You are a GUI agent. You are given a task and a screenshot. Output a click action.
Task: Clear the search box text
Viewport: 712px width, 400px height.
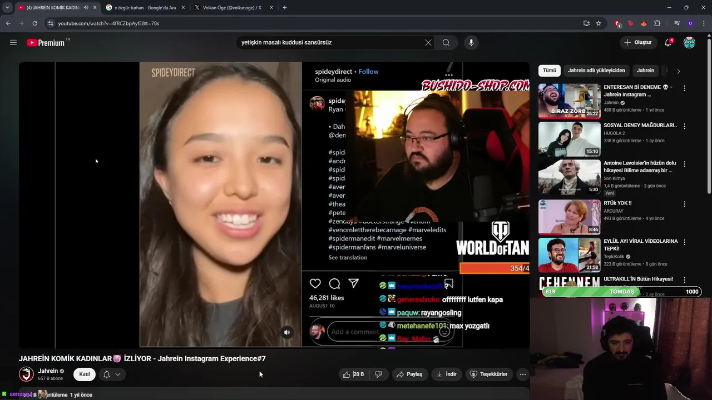[x=428, y=43]
